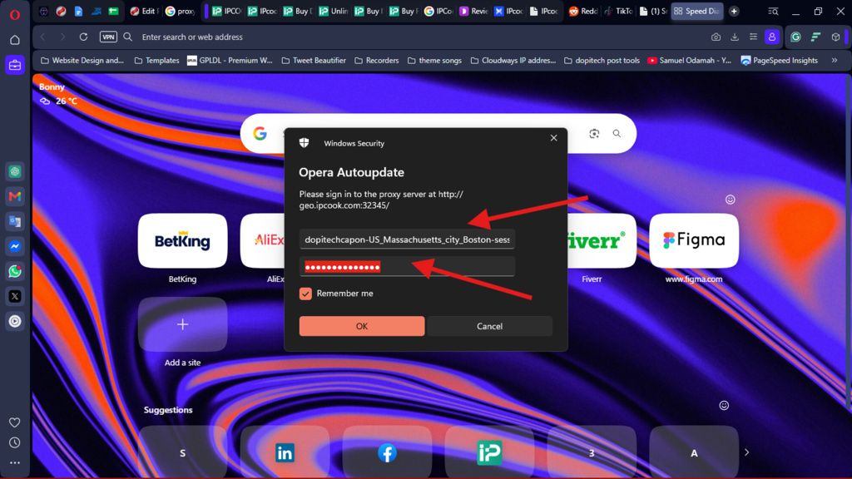Click the proxy password field
The image size is (852, 479).
(x=407, y=267)
